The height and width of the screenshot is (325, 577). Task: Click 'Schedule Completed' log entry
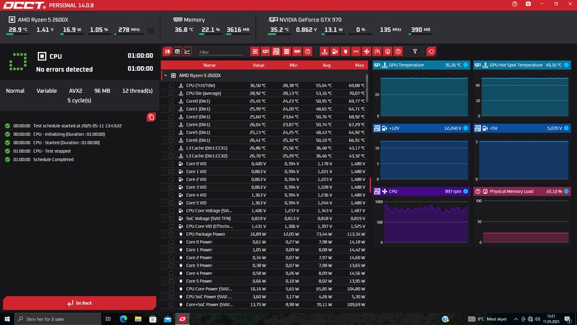(53, 159)
